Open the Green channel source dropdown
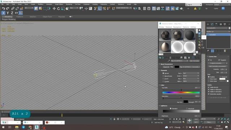Image resolution: width=231 pixels, height=130 pixels. [191, 76]
